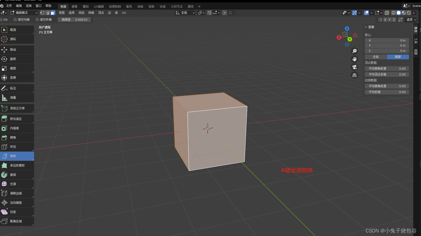This screenshot has height=236, width=421.
Task: Switch to edge select mode
Action: [48, 13]
